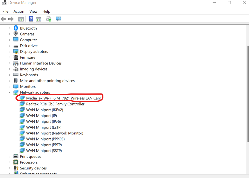This screenshot has width=249, height=178.
Task: Expand the Keyboards category
Action: click(10, 75)
